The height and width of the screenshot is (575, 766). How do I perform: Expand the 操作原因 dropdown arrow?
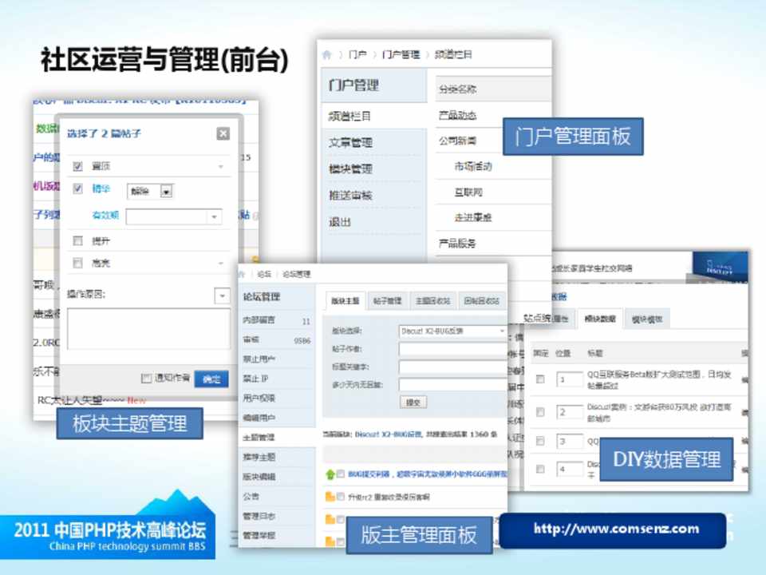click(222, 295)
